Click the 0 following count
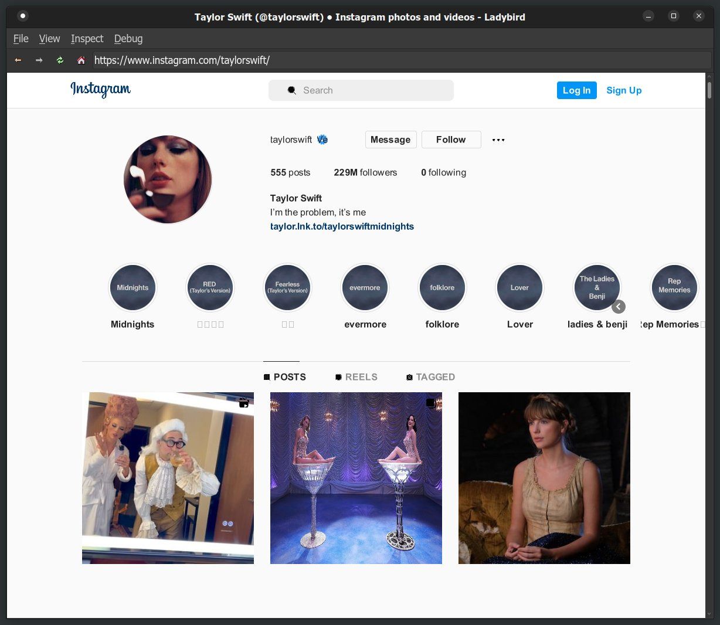 [x=444, y=172]
